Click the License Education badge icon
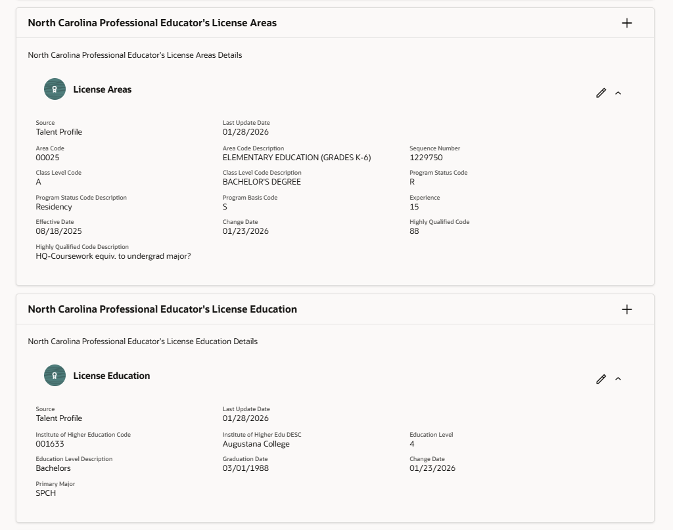This screenshot has height=530, width=673. tap(55, 376)
